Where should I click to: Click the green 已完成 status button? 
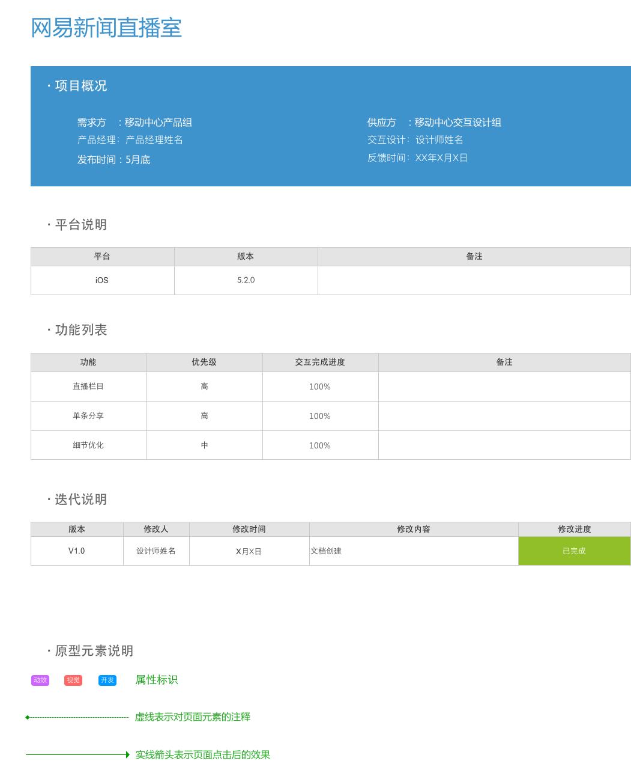pyautogui.click(x=574, y=551)
